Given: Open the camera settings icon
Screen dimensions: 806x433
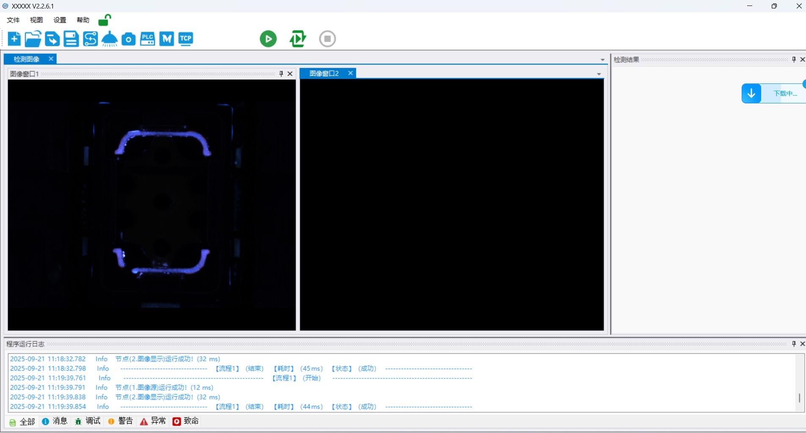Looking at the screenshot, I should click(x=129, y=39).
